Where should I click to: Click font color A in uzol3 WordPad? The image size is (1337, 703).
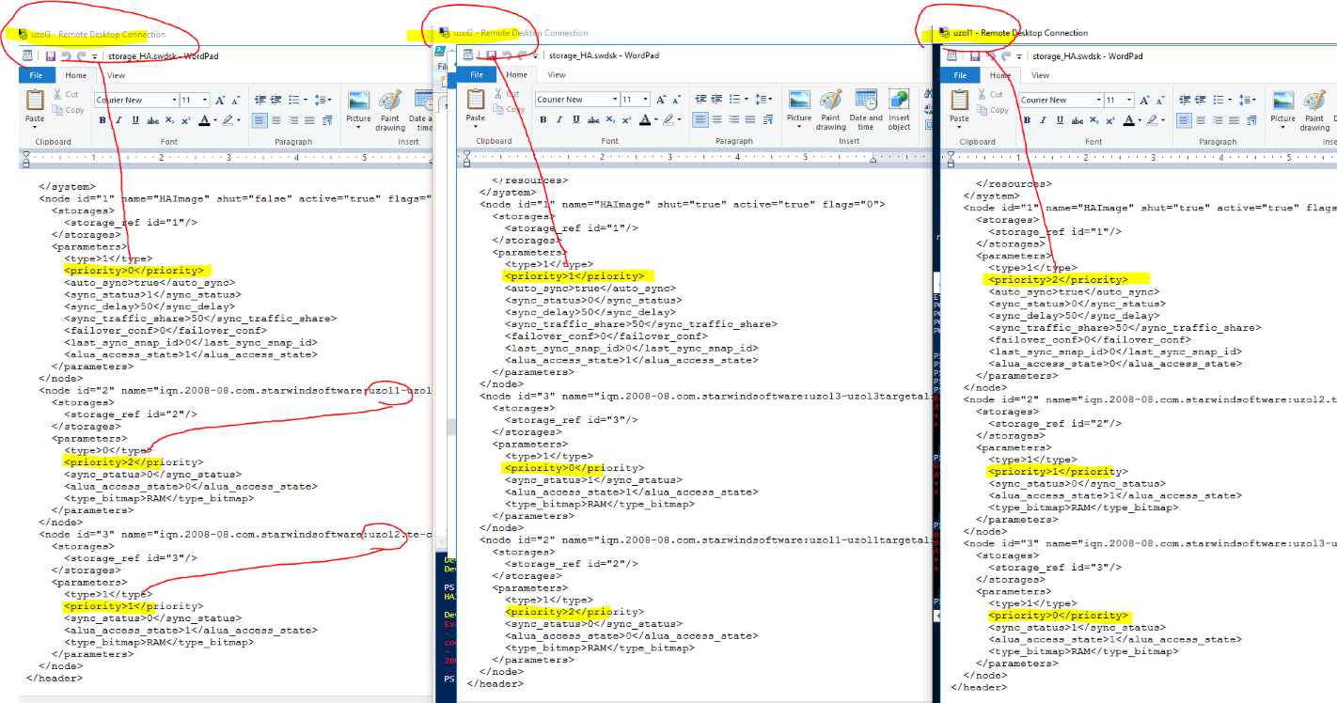tap(206, 120)
